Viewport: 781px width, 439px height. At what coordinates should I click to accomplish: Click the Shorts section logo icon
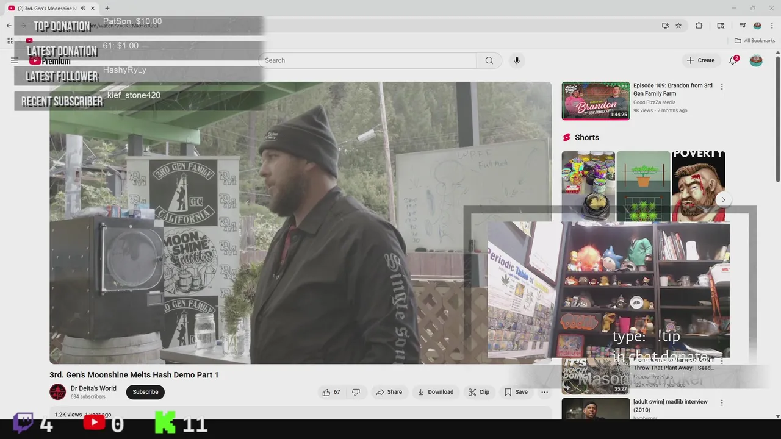pos(567,138)
